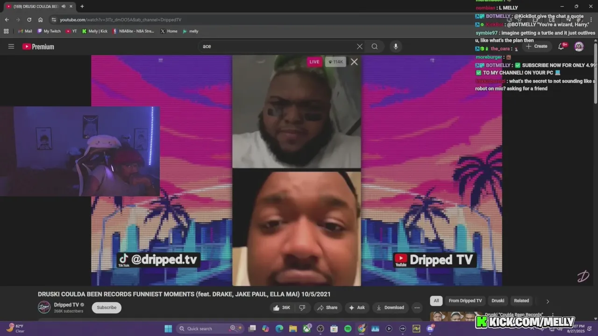Open Dripped TV channel name link

(66, 305)
